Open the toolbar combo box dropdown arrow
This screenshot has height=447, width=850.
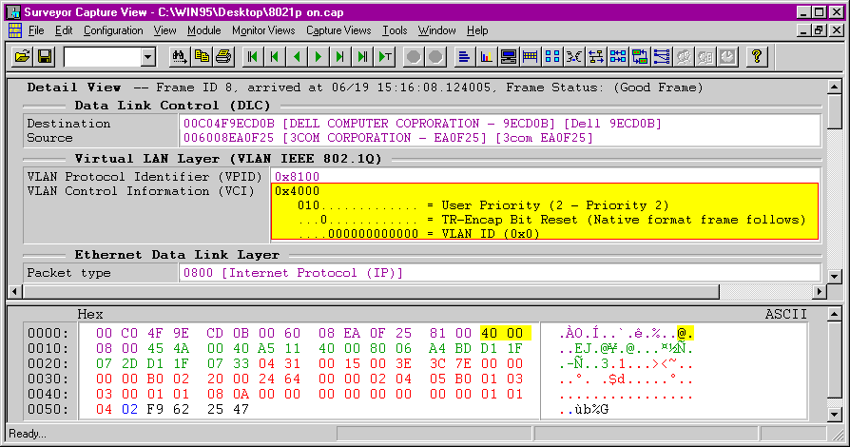tap(147, 57)
